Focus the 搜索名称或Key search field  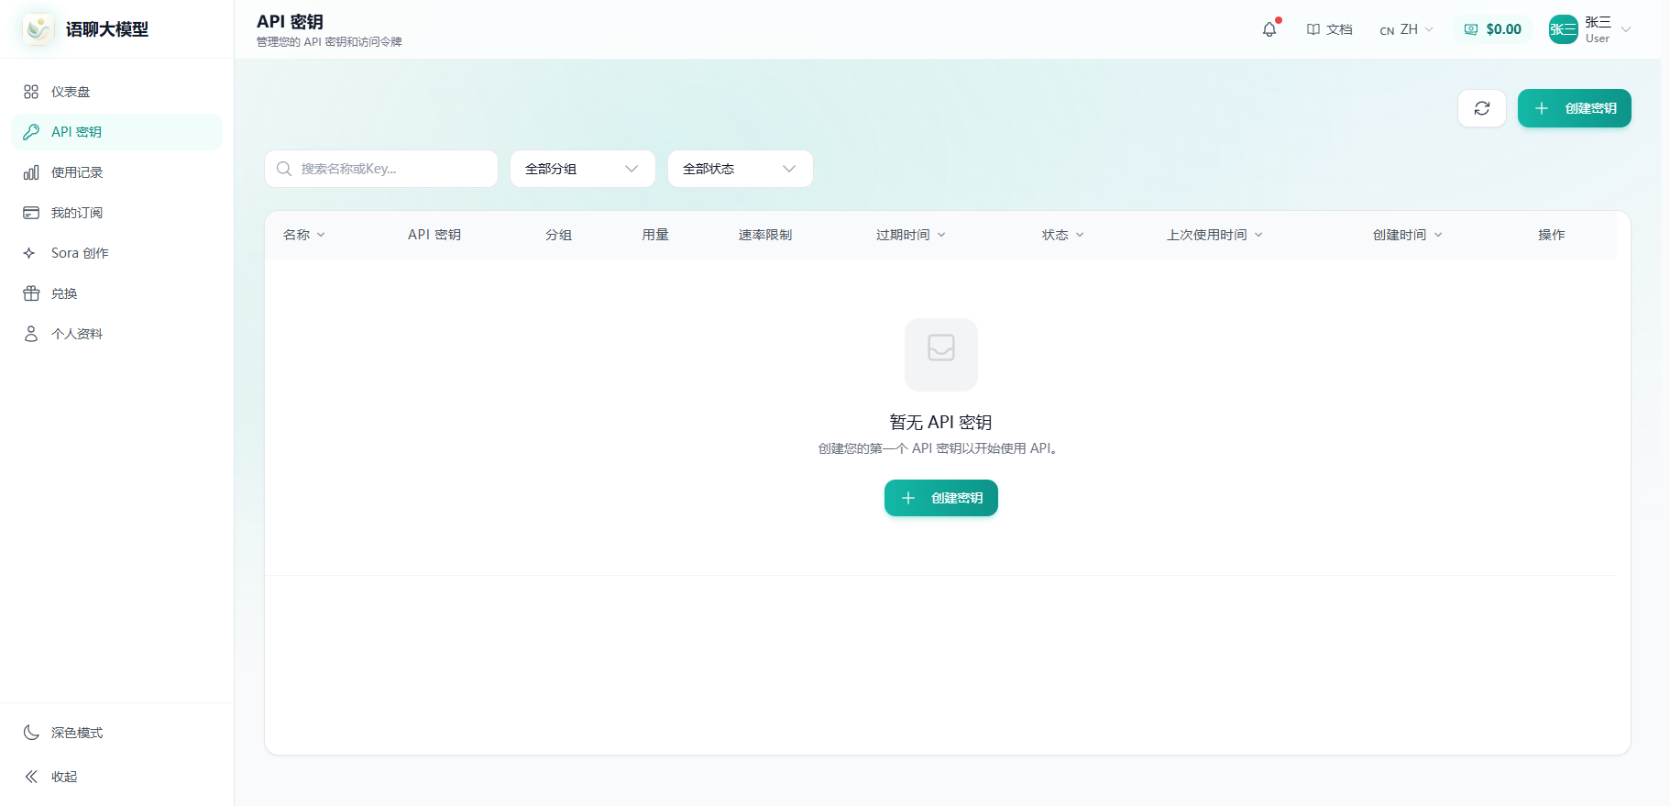coord(381,169)
